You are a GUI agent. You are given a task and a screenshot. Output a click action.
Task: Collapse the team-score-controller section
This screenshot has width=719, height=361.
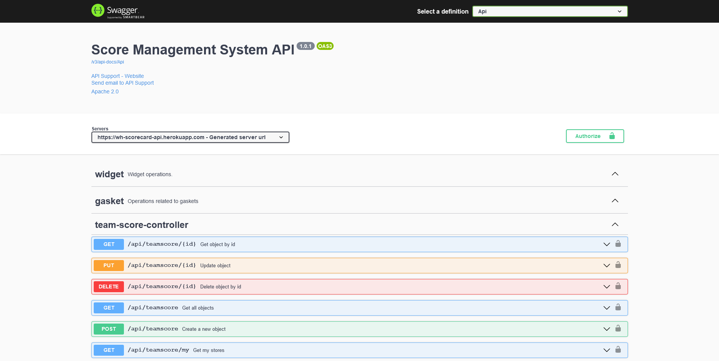[x=615, y=224]
